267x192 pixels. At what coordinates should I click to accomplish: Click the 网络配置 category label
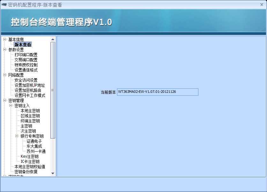coord(16,75)
